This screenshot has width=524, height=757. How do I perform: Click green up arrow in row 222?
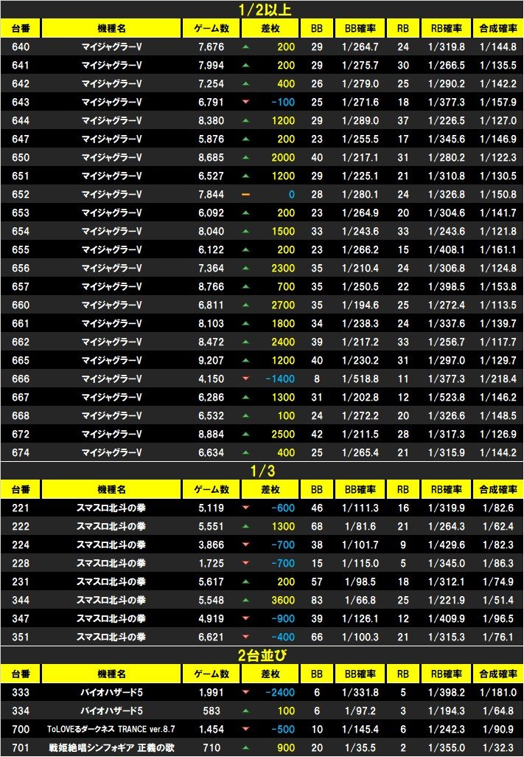[x=246, y=526]
